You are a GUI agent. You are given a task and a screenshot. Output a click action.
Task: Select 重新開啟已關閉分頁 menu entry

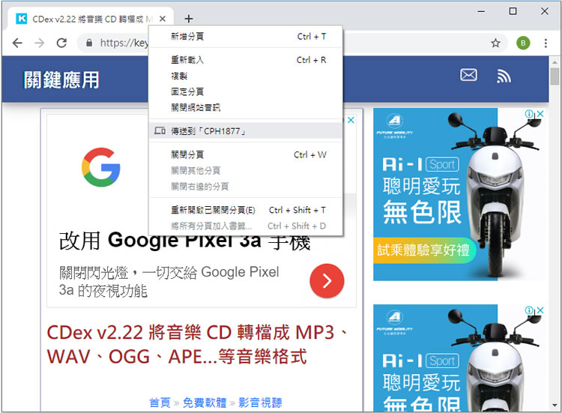[x=246, y=210]
